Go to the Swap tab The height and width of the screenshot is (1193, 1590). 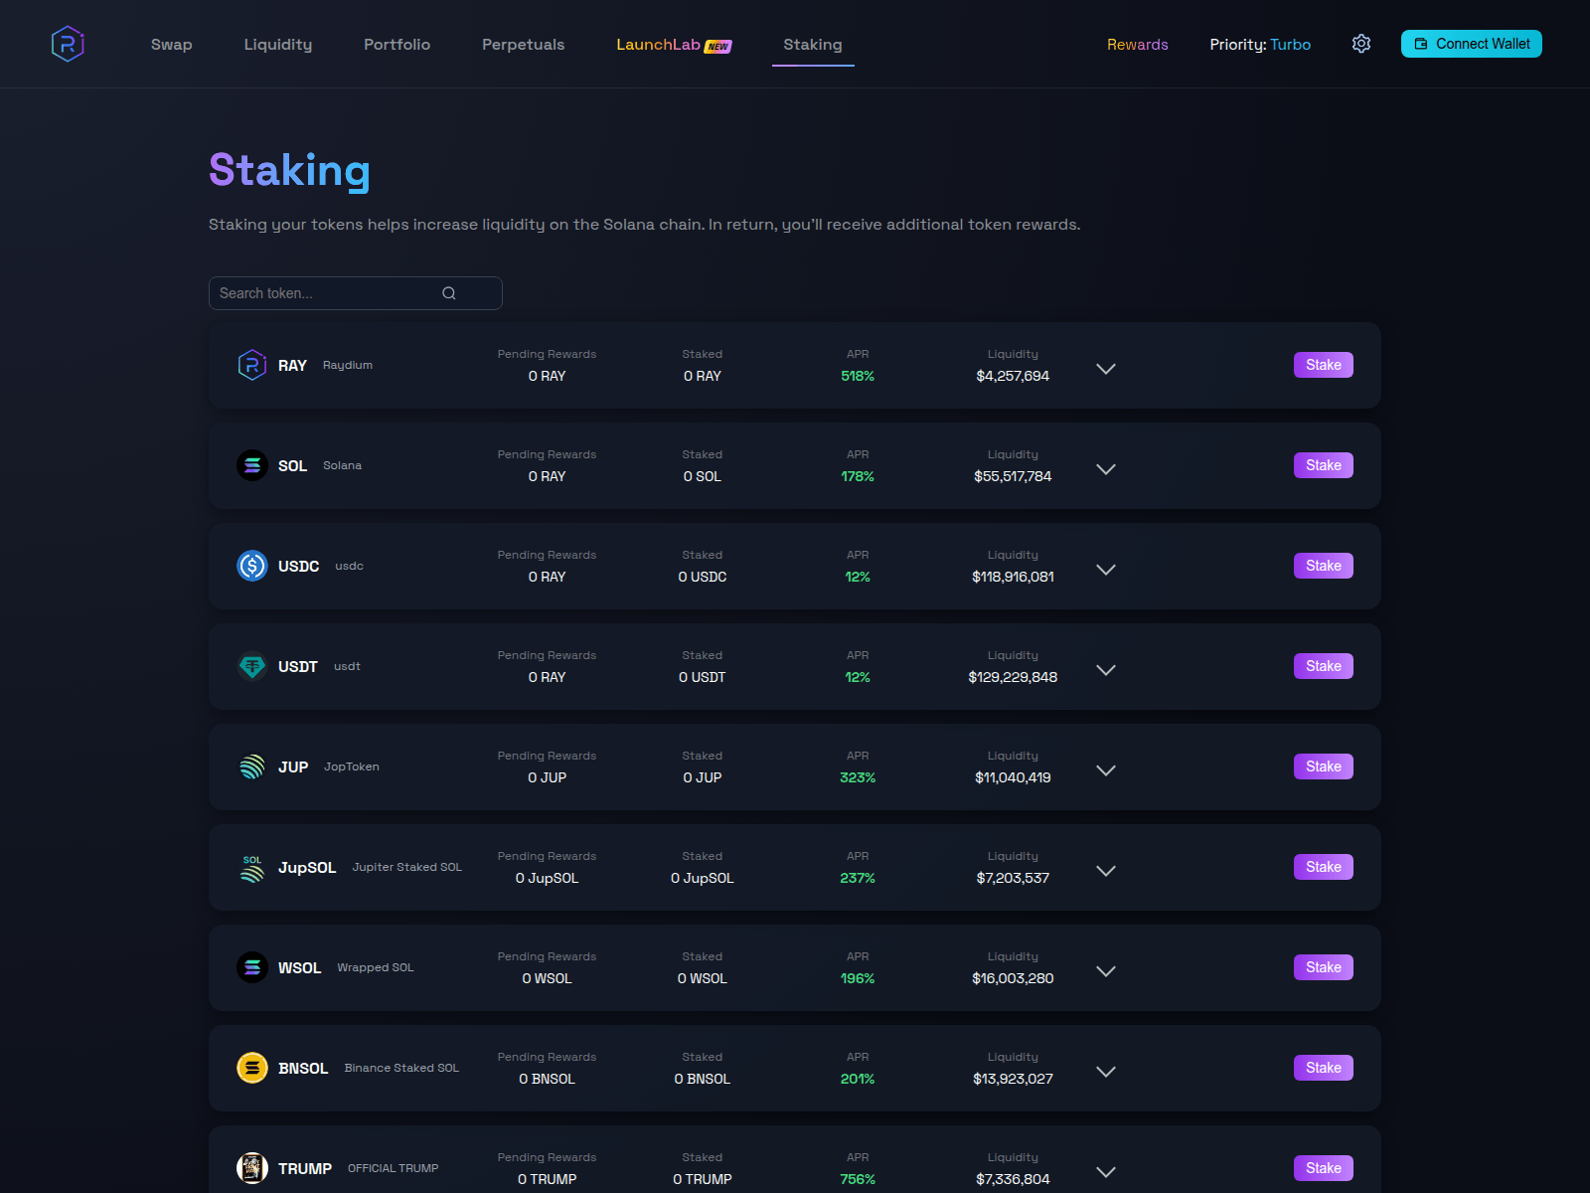pos(171,45)
